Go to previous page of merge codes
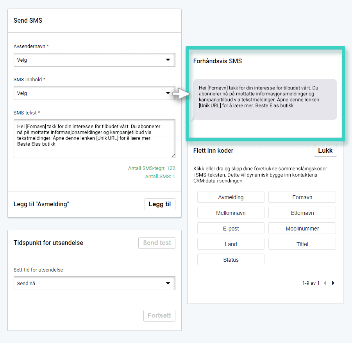This screenshot has width=352, height=343. click(325, 283)
